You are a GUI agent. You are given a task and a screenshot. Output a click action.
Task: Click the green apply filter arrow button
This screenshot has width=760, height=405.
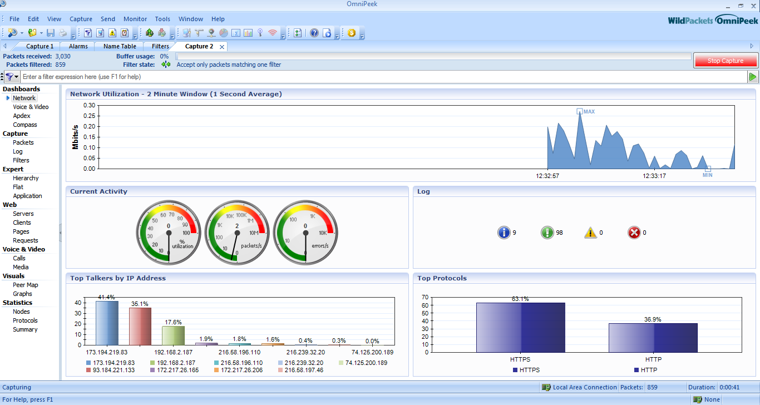click(753, 77)
